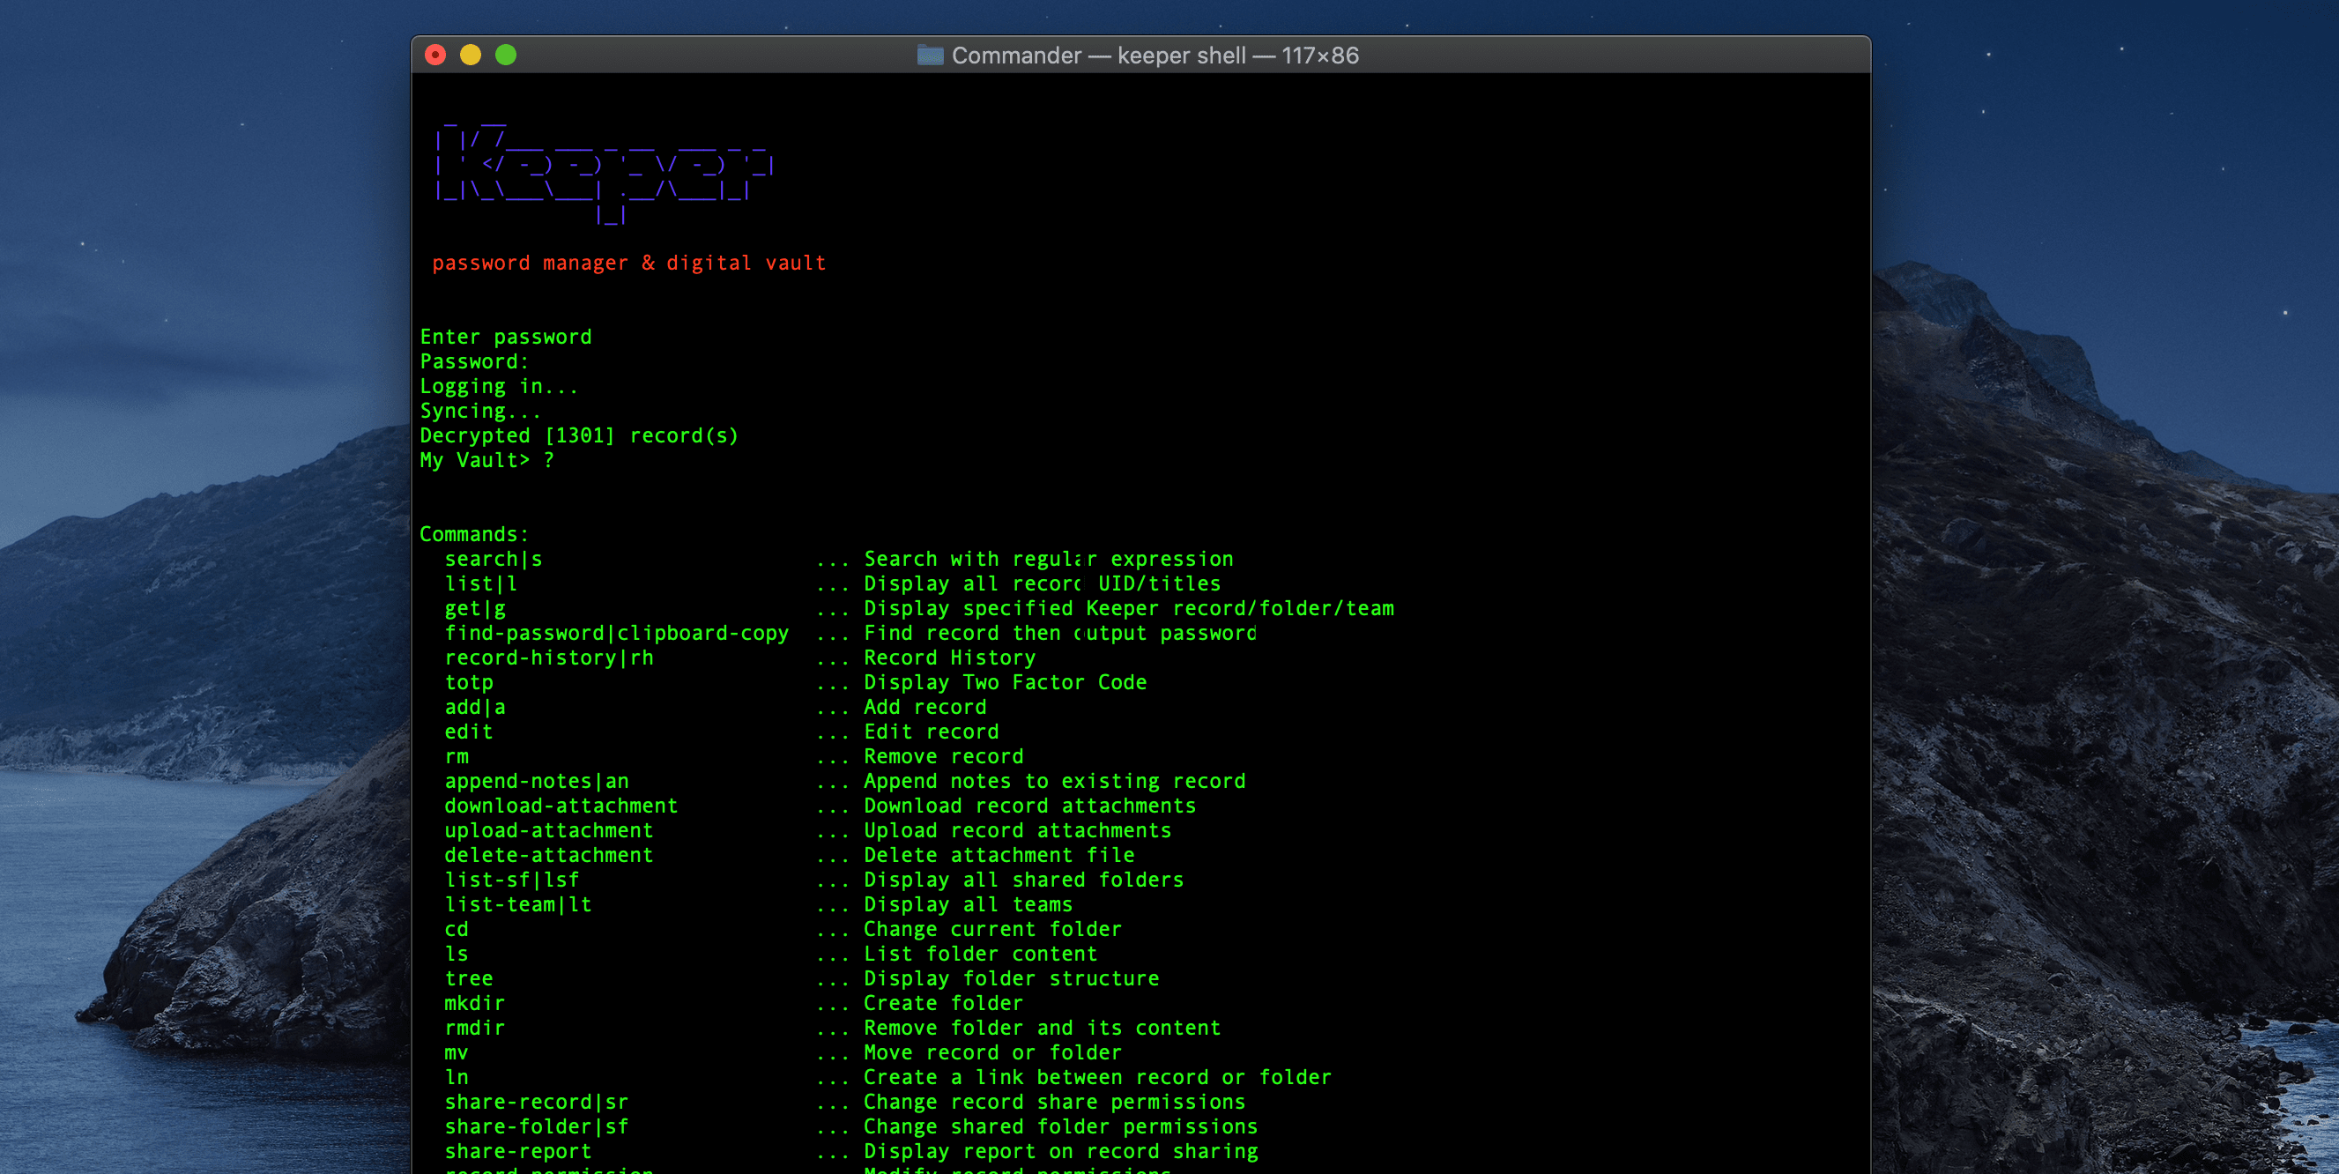Click 'Create a link between record or folder'
Viewport: 2339px width, 1174px height.
click(1098, 1078)
